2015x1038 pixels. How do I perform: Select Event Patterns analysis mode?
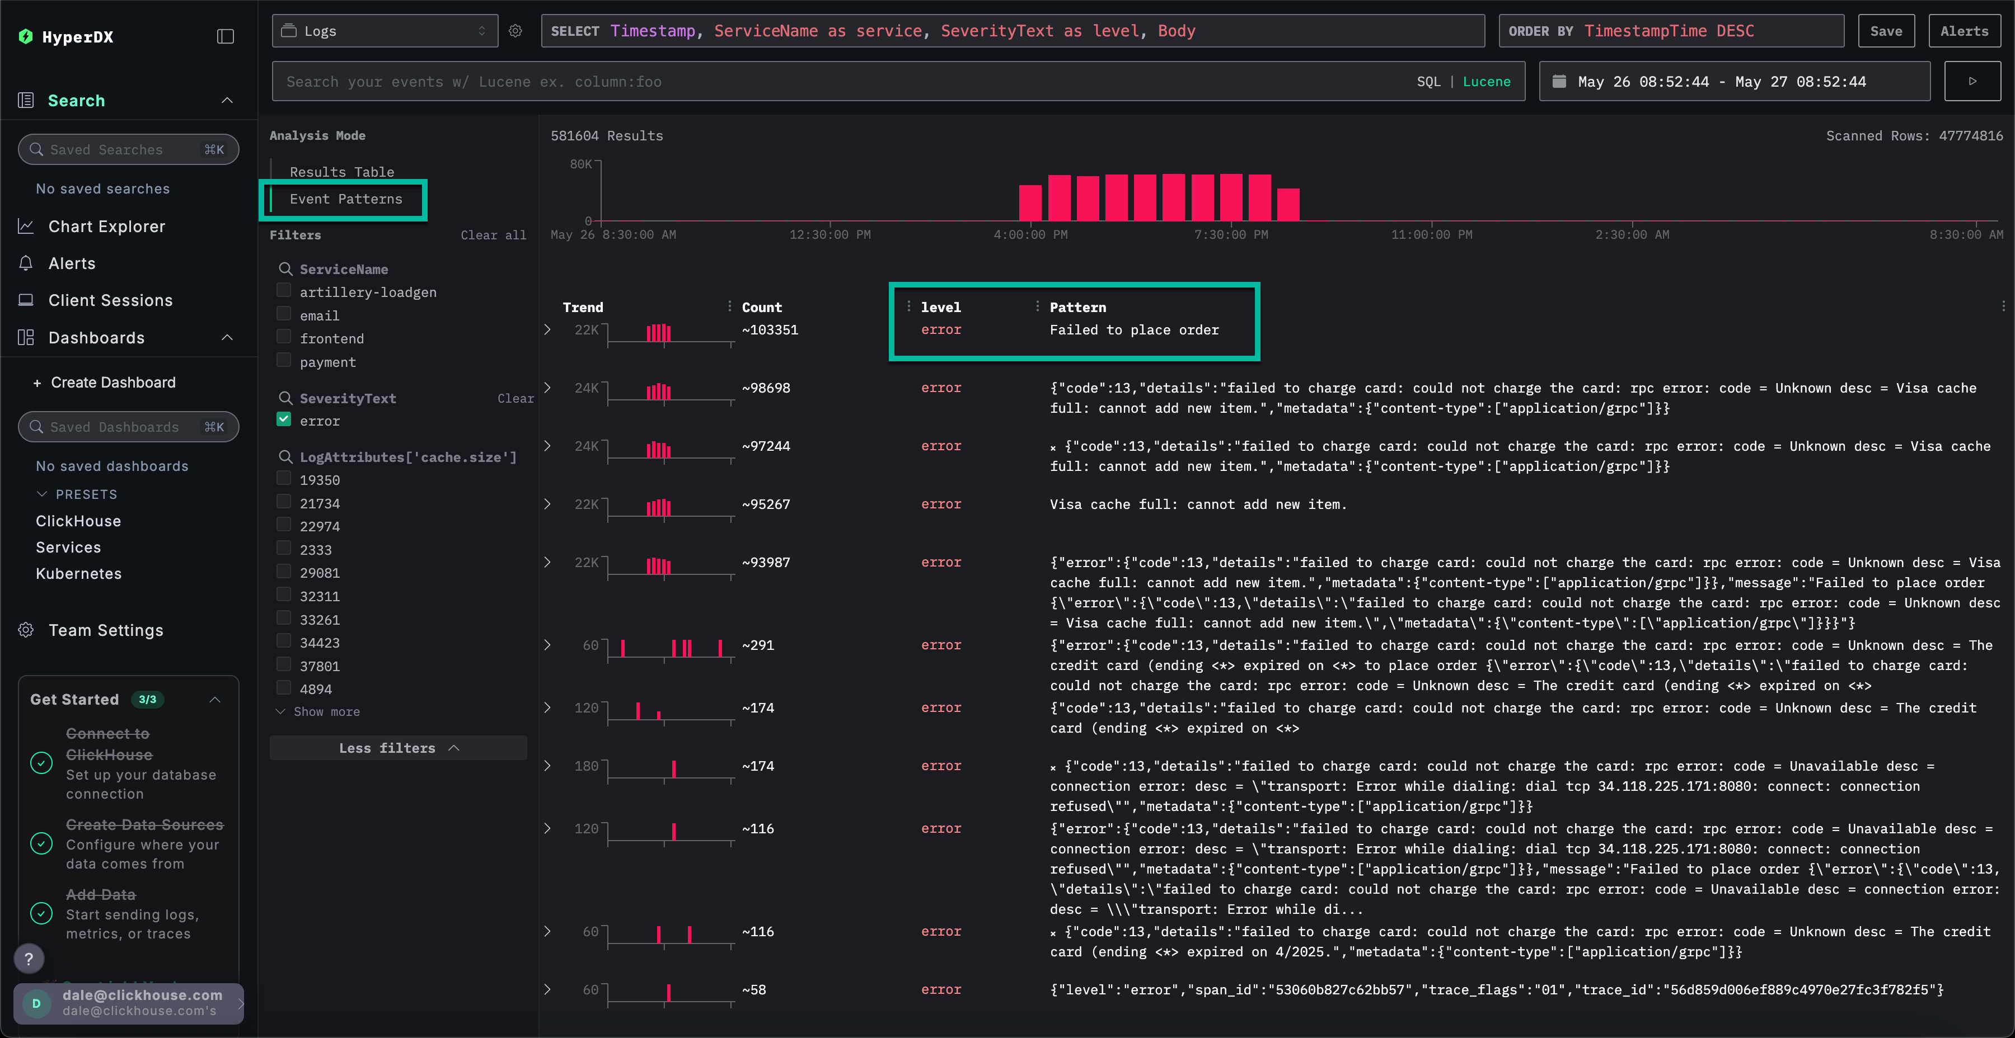coord(346,199)
